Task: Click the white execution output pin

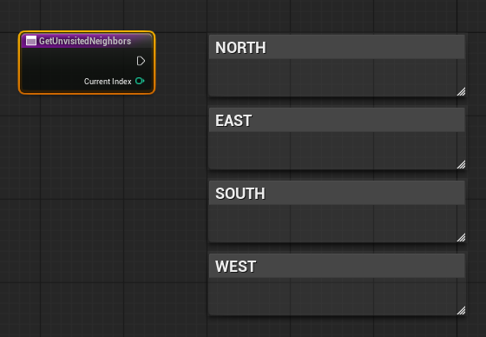Action: [141, 61]
